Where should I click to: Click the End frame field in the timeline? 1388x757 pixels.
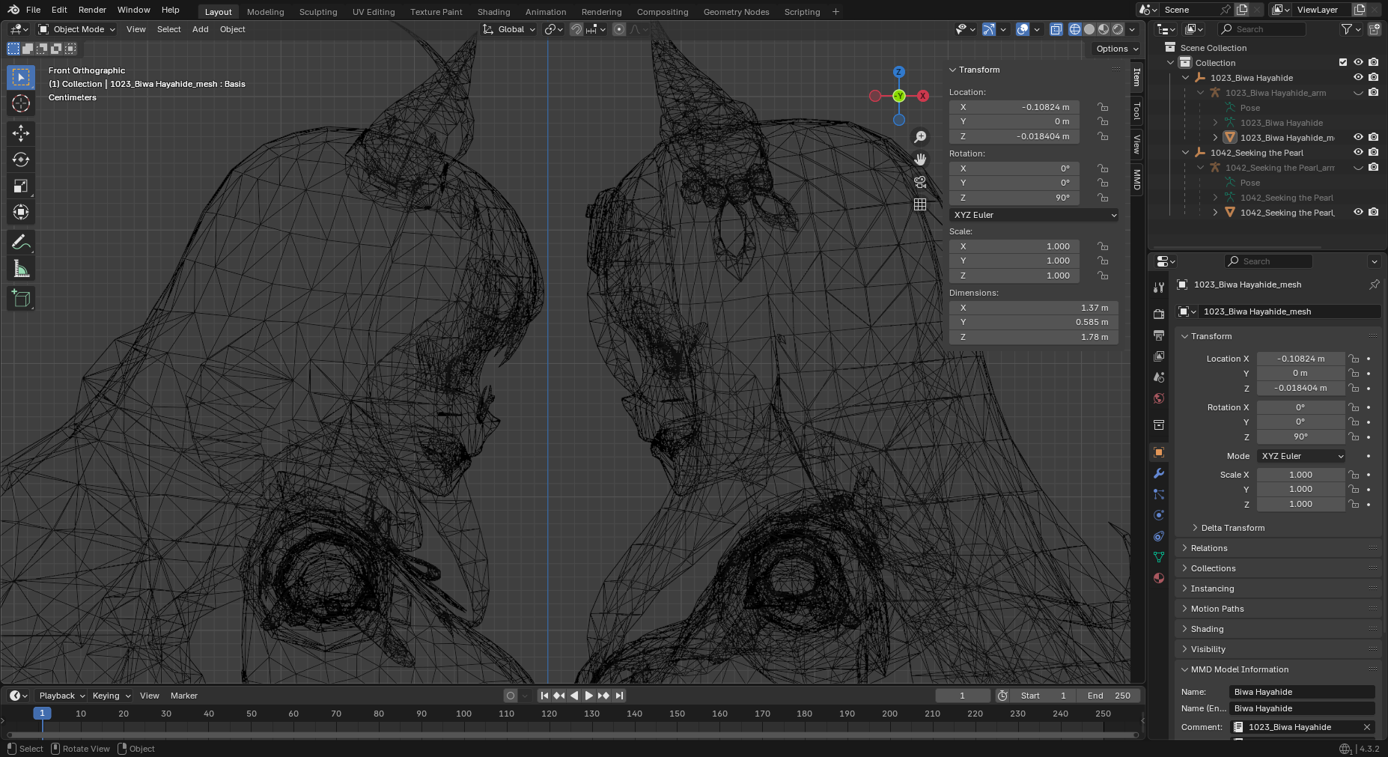point(1108,696)
